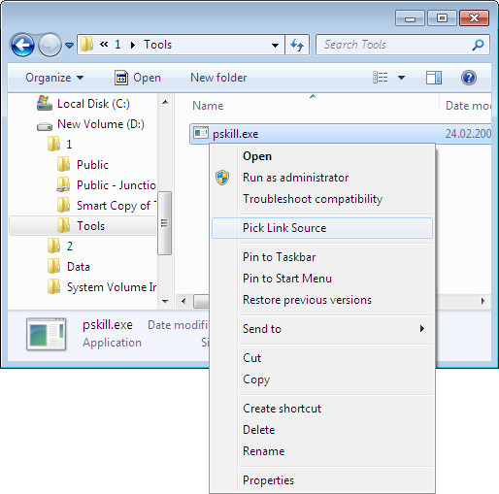Choose Properties from the context menu

pyautogui.click(x=268, y=480)
